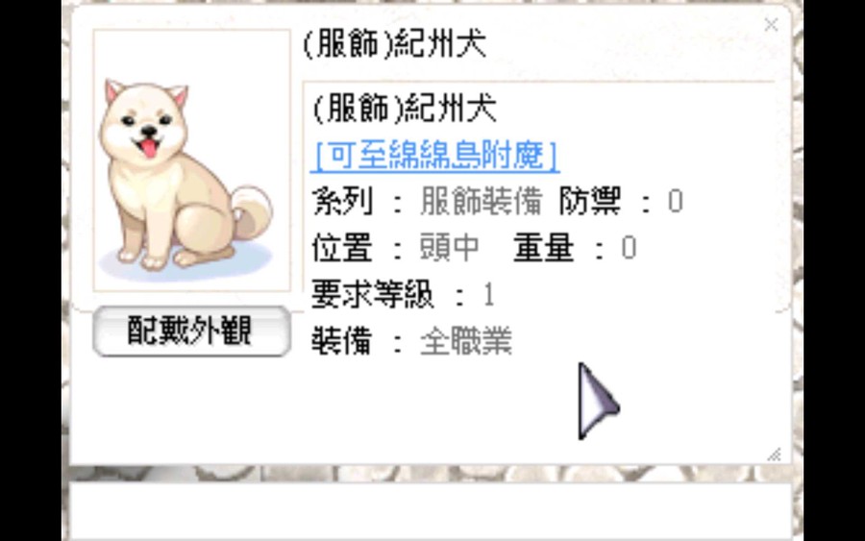Click the 重量 value 0

pos(629,248)
